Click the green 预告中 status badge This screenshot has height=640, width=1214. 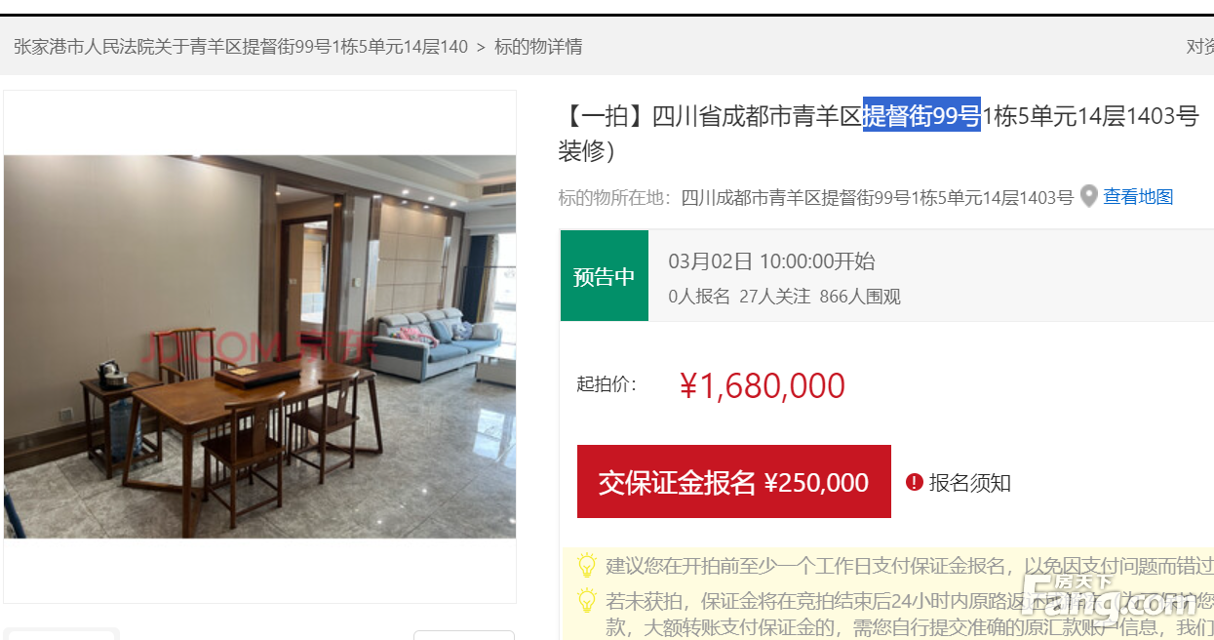point(605,276)
